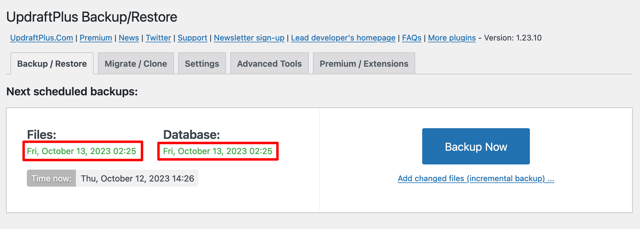
Task: Open the More plugins link
Action: click(452, 38)
